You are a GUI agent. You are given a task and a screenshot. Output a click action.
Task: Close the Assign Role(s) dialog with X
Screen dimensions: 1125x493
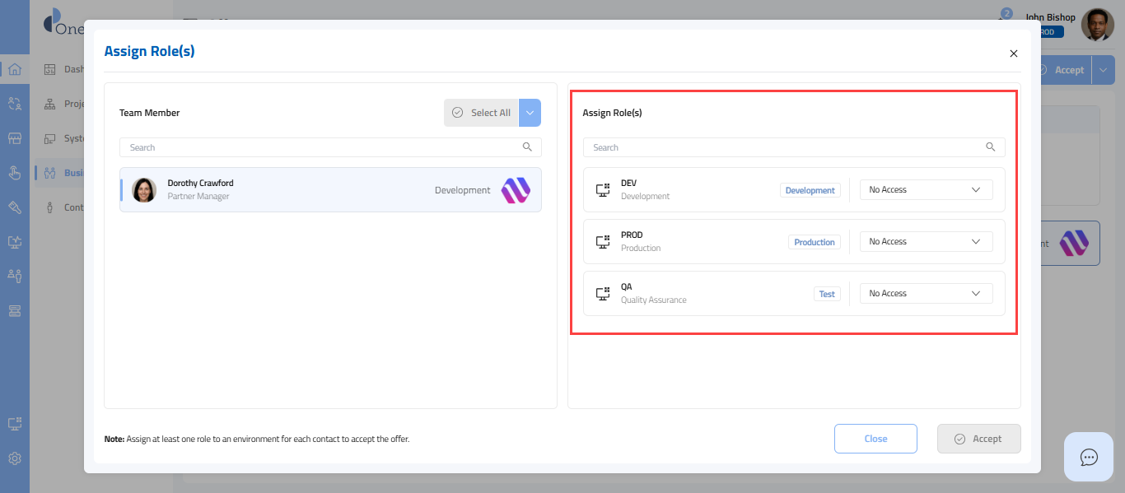coord(1014,53)
